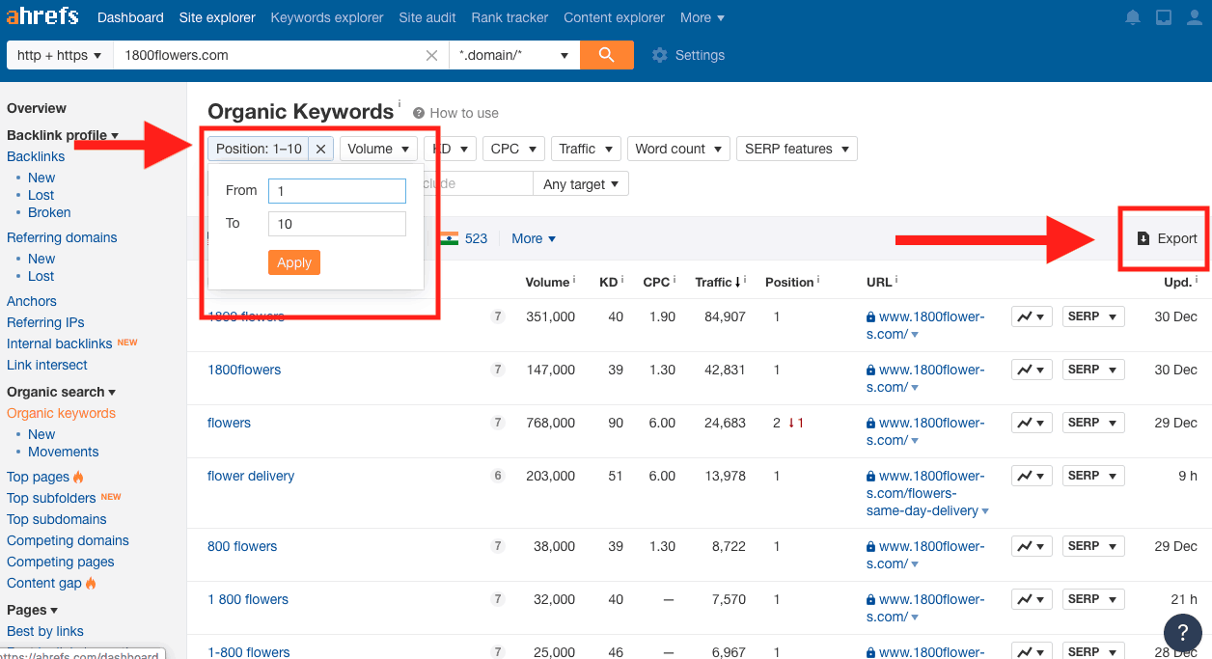This screenshot has height=659, width=1212.
Task: Clear the 1800flowers.com search field
Action: click(x=431, y=55)
